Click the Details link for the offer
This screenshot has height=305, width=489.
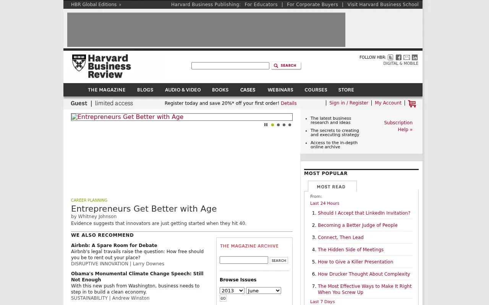[288, 103]
